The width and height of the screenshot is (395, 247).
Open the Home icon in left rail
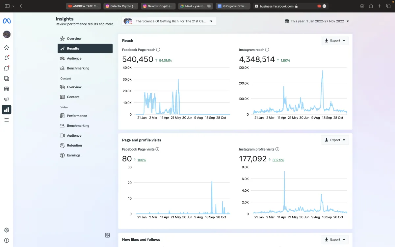7,47
